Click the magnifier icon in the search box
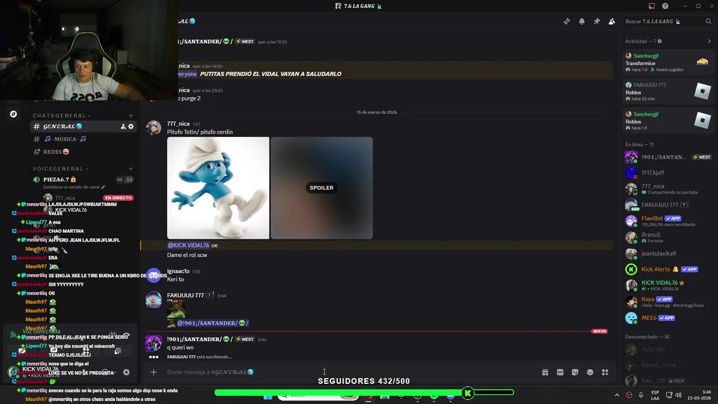This screenshot has width=718, height=404. (x=708, y=21)
